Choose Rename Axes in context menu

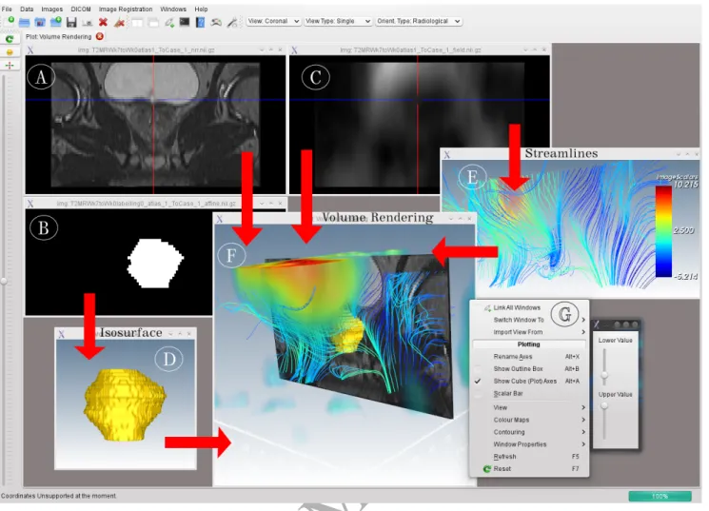pyautogui.click(x=529, y=357)
